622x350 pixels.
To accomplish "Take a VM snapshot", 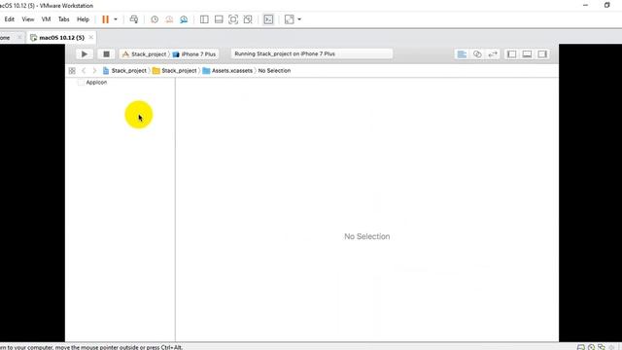I will (x=155, y=19).
